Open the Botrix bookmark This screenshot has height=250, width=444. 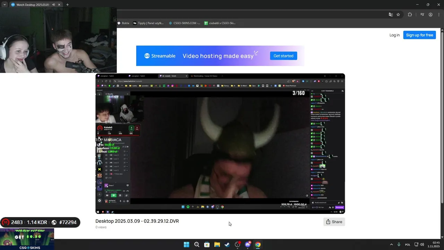(123, 23)
